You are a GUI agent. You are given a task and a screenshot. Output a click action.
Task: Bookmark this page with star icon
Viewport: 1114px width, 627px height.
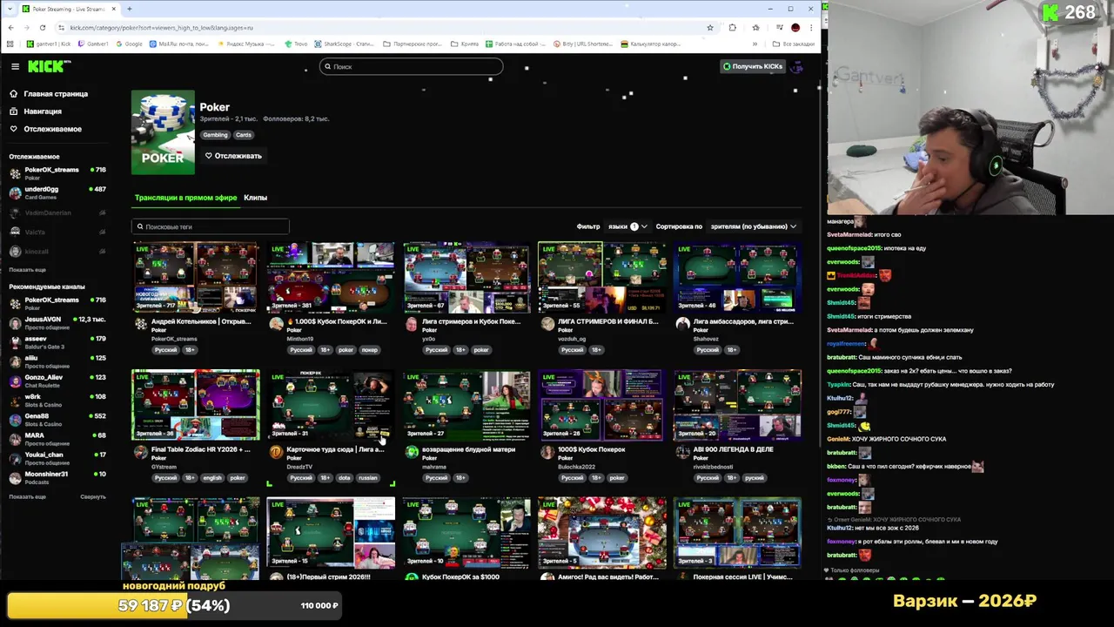710,27
